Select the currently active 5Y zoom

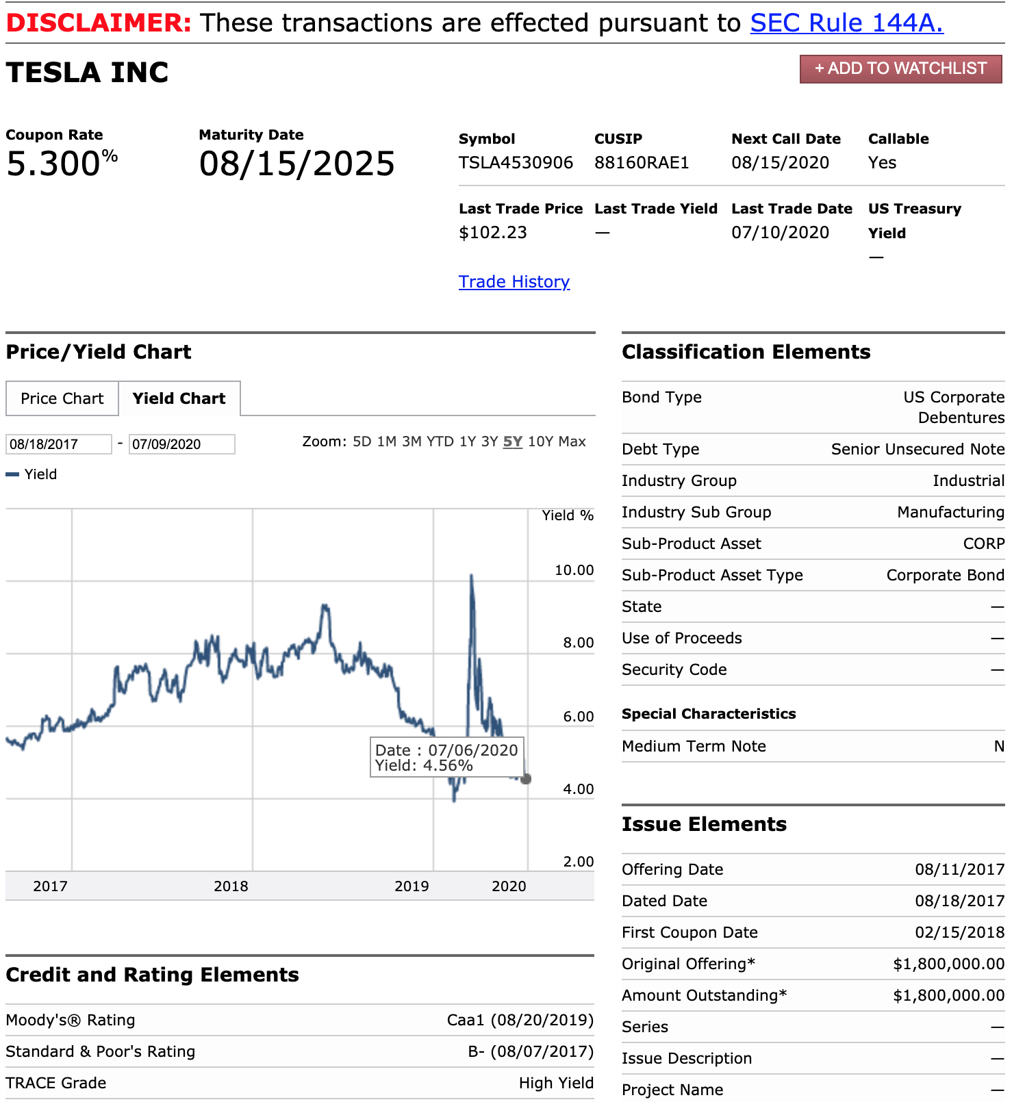[x=513, y=441]
